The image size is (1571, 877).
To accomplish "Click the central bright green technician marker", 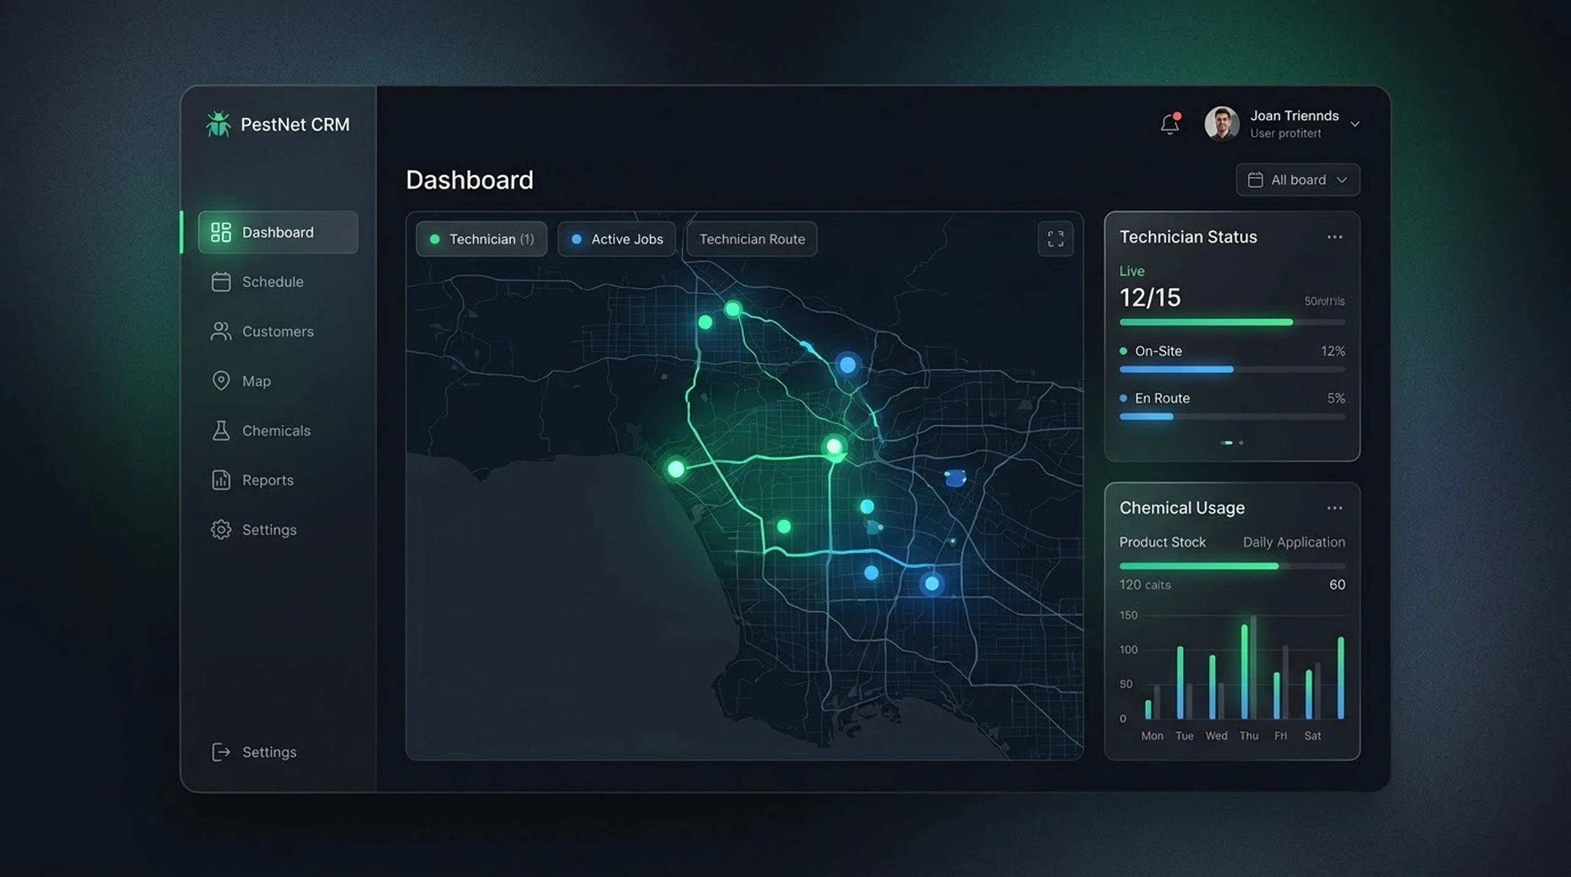I will point(834,446).
